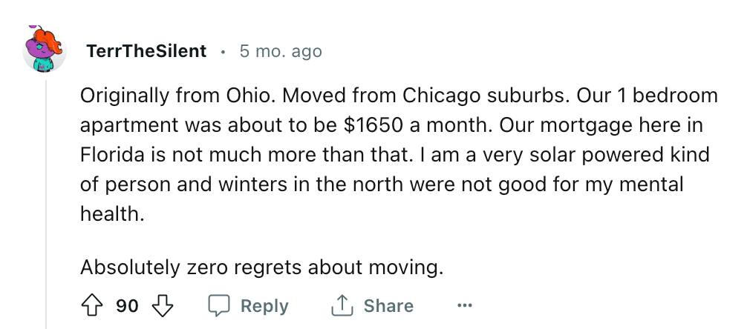
Task: Click the word "health." ending the paragraph
Action: (112, 214)
